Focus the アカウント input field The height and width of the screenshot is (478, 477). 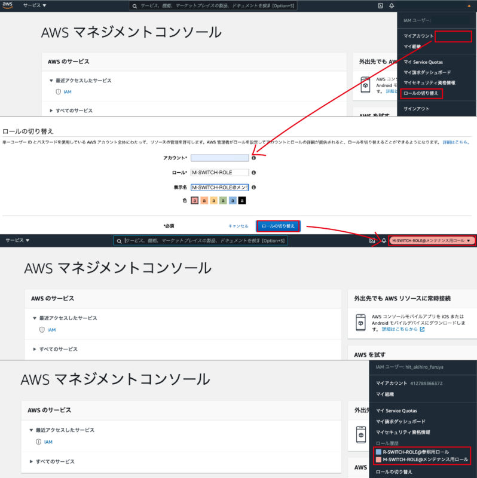pos(220,158)
